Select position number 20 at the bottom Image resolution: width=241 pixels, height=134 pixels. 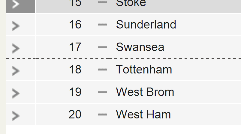tap(75, 115)
